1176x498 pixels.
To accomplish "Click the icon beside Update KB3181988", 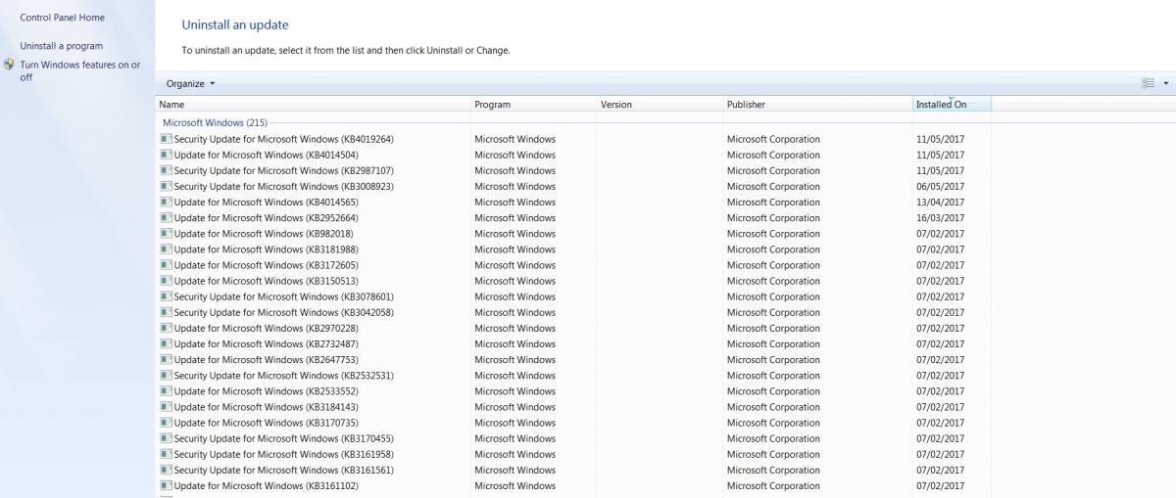I will (166, 249).
